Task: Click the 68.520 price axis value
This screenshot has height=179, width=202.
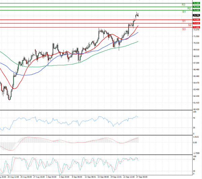Action: pyautogui.click(x=196, y=56)
